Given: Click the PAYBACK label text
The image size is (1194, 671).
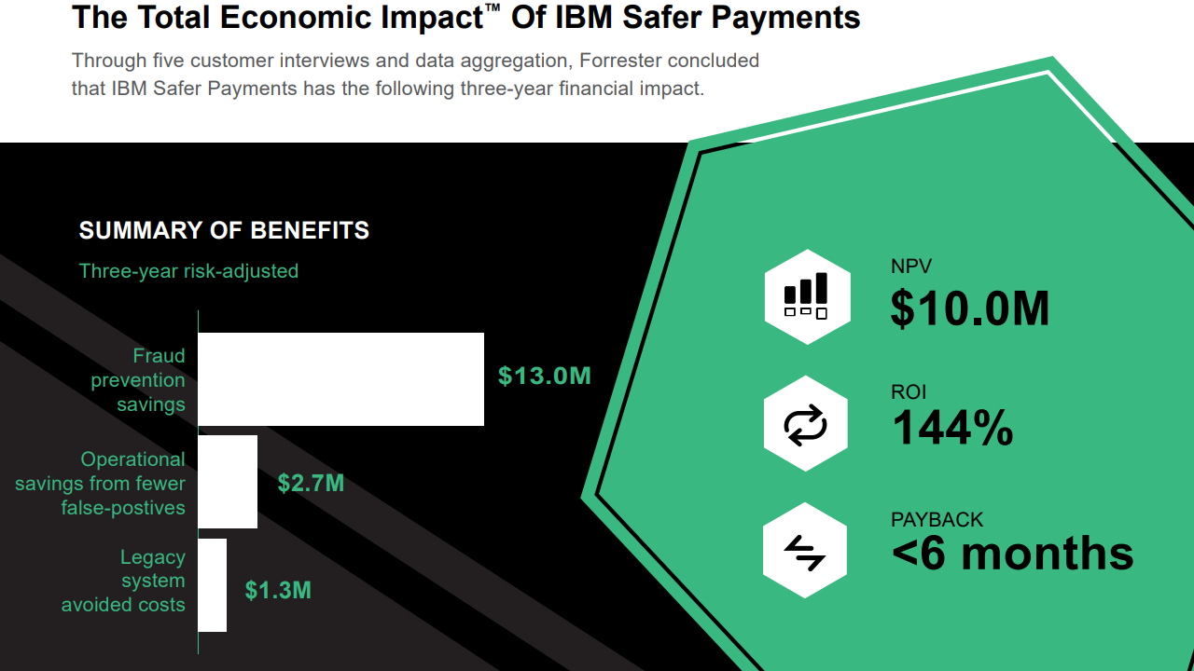Looking at the screenshot, I should (x=937, y=519).
